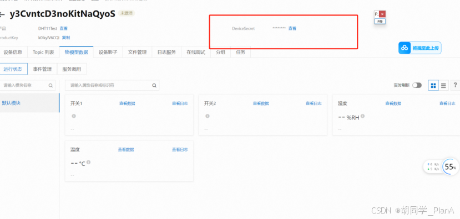Focus the 请输入属性名称或标识符 search field
Screen dimensions: 460x219
click(112, 85)
